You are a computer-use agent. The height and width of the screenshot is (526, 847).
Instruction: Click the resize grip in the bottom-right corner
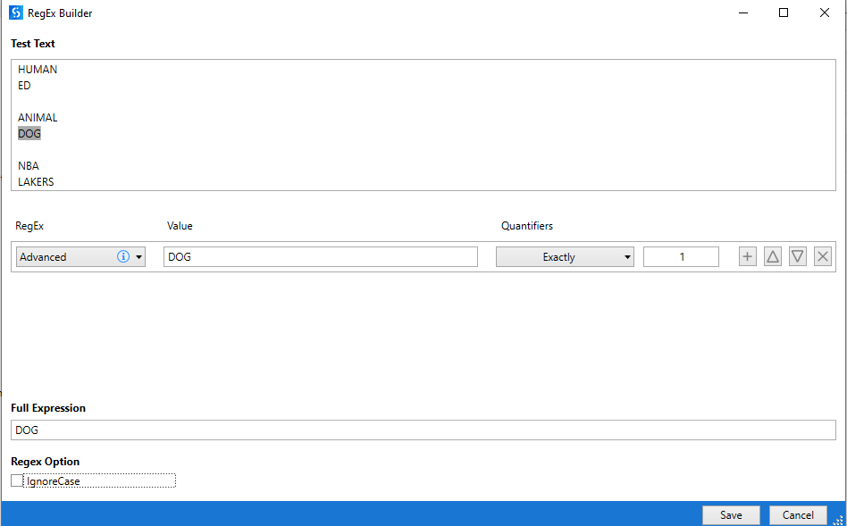[838, 519]
